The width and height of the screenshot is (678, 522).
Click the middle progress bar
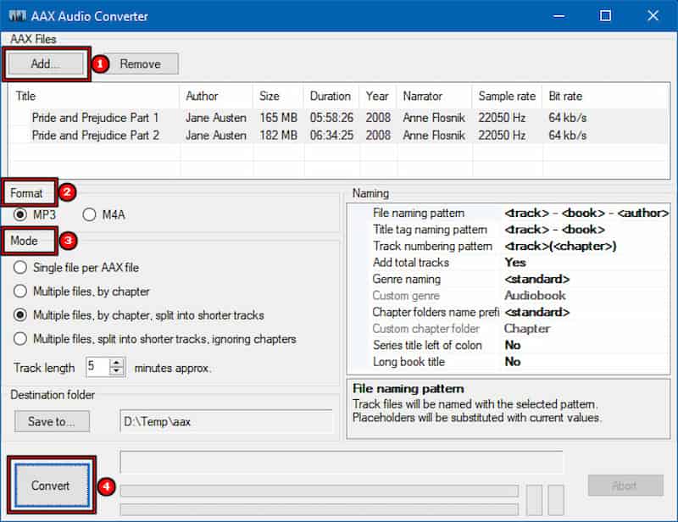[320, 491]
